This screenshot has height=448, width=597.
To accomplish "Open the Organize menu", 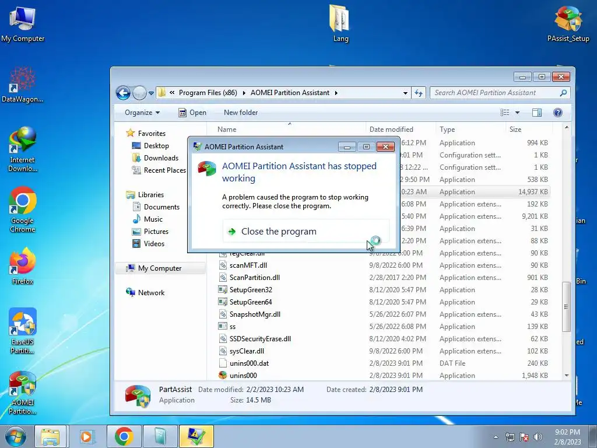I will coord(142,113).
